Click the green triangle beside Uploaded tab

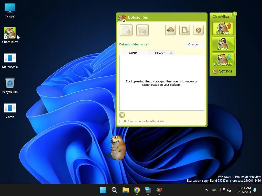tap(171, 53)
